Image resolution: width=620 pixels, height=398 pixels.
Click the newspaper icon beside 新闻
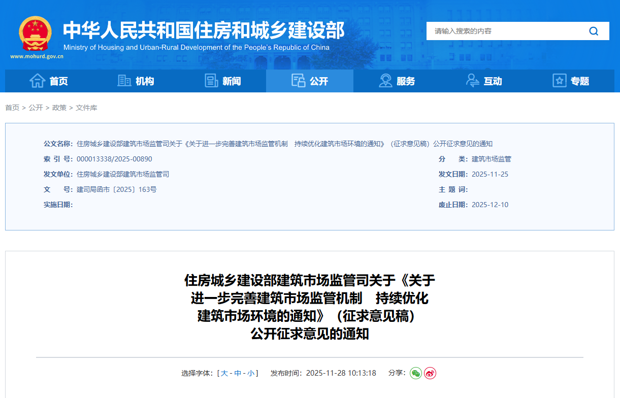click(x=211, y=80)
